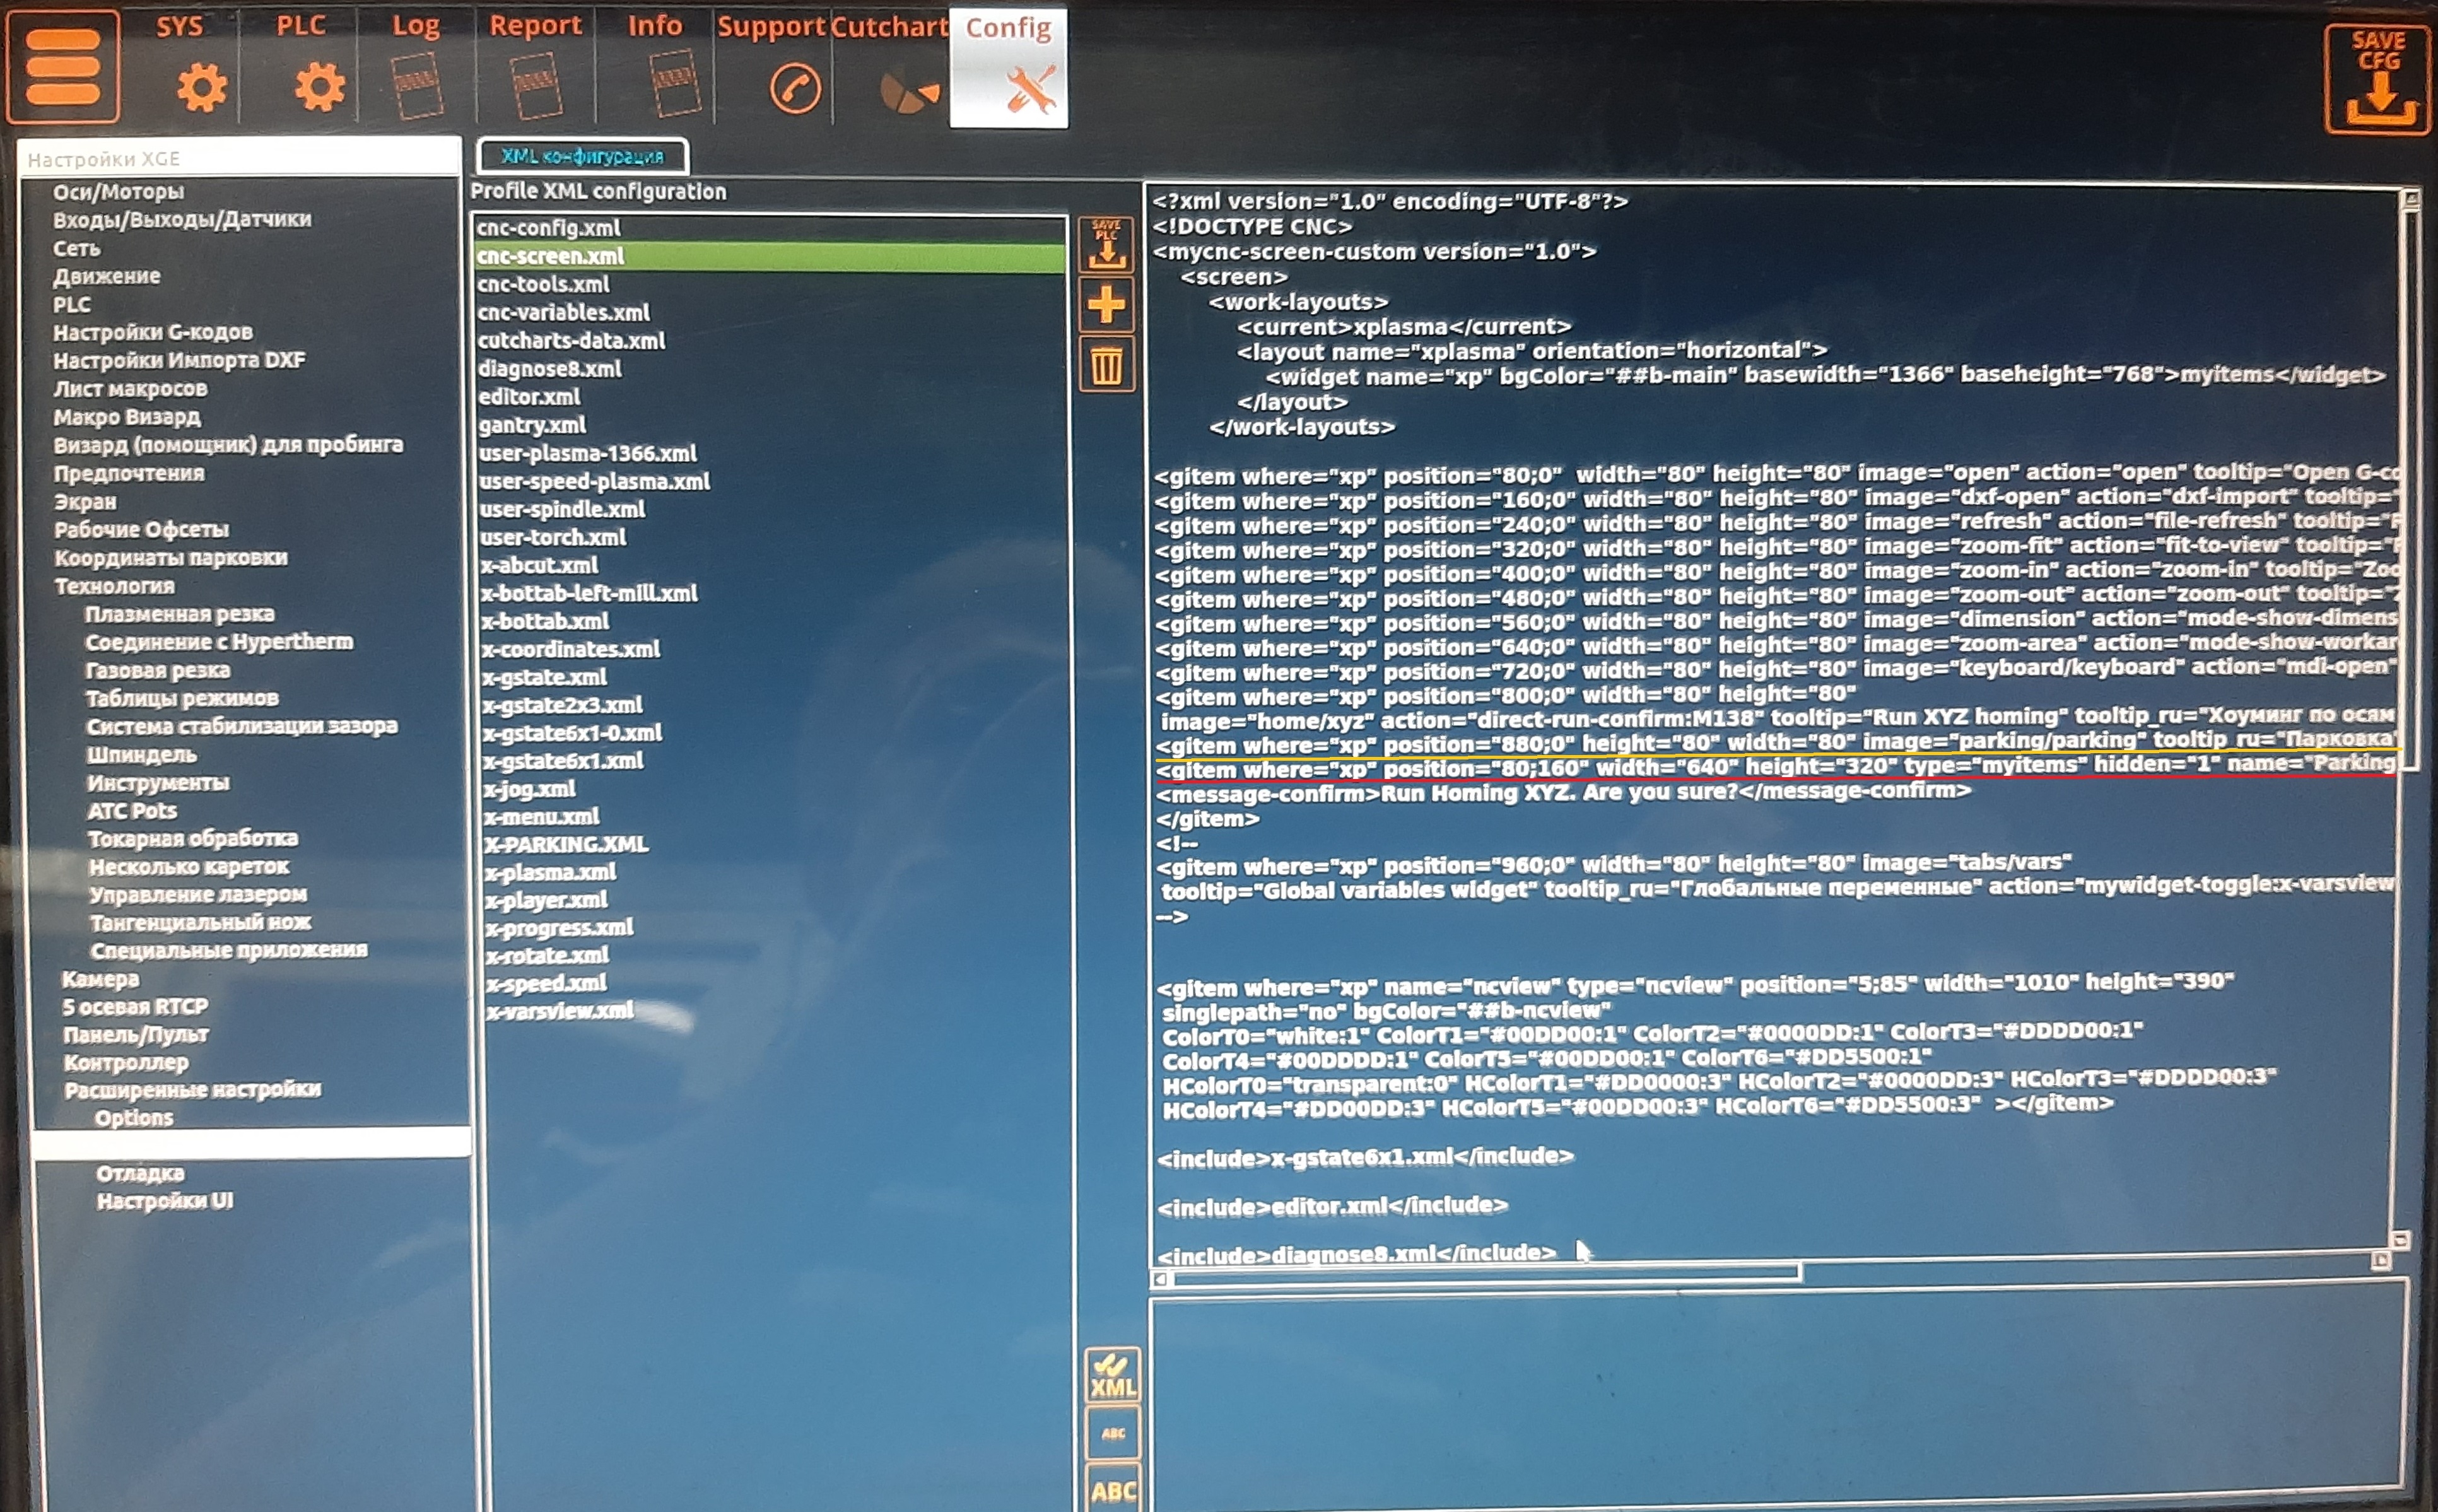Click the plus icon to add XML file
Image resolution: width=2438 pixels, height=1512 pixels.
[x=1106, y=304]
